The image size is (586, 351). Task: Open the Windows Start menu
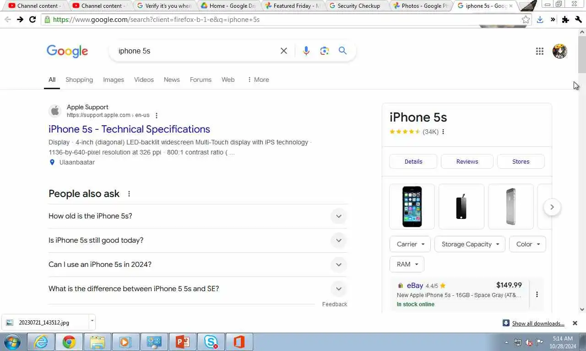pos(12,342)
